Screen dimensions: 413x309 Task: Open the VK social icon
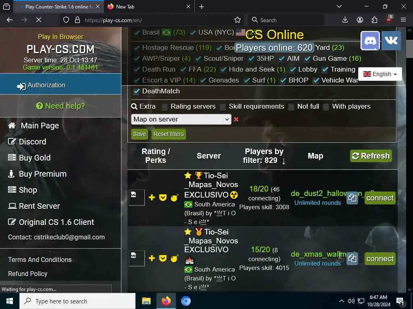point(391,41)
